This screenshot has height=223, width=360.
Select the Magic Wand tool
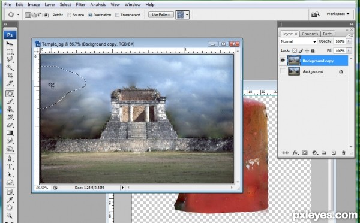10,68
